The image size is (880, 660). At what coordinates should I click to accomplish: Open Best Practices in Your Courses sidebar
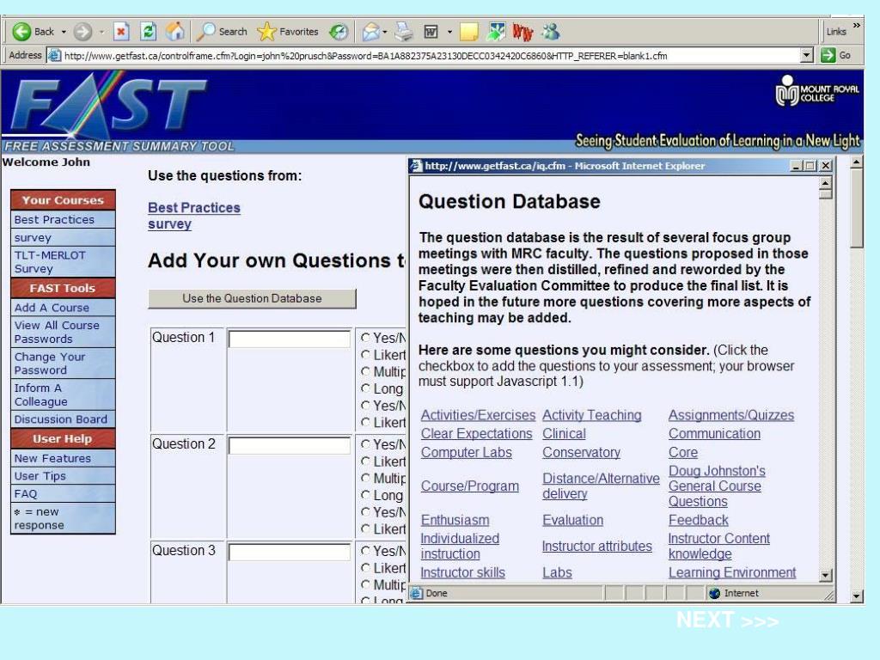pyautogui.click(x=63, y=219)
